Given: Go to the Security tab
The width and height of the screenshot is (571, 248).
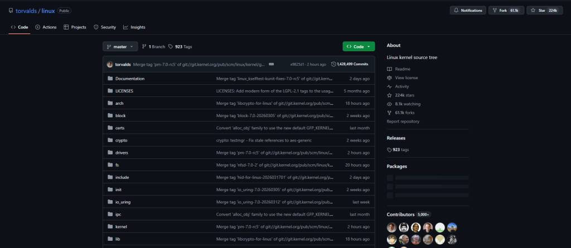Looking at the screenshot, I should (x=105, y=27).
